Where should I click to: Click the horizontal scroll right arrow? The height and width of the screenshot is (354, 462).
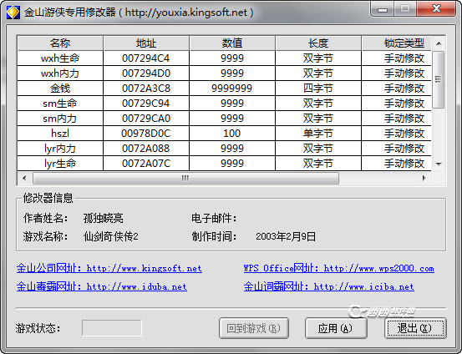424,178
